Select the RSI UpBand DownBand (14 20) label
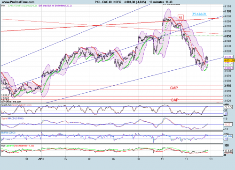The image size is (235, 170). (18, 146)
